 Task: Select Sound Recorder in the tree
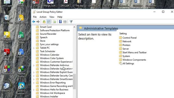tap(48, 34)
